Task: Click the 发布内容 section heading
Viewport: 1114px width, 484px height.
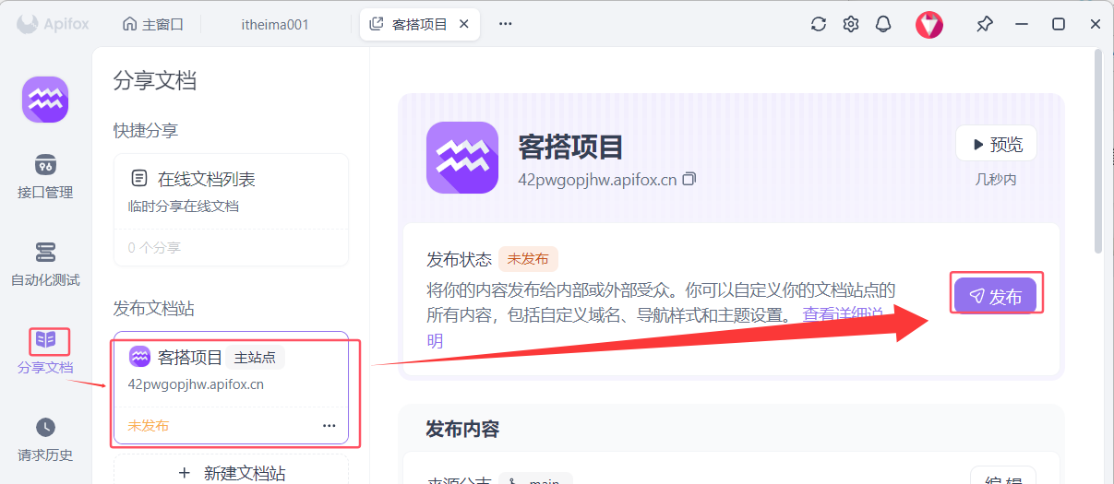Action: [x=462, y=429]
